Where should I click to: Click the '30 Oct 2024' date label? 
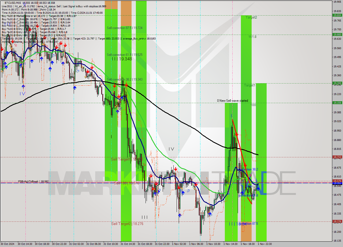pos(8,244)
